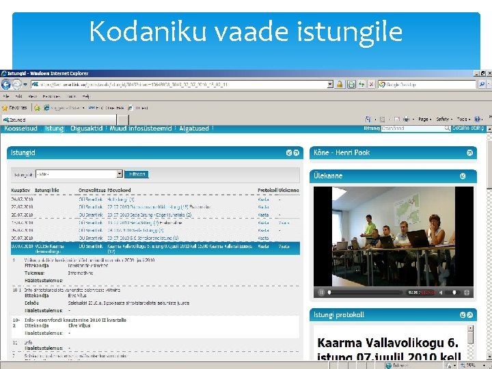This screenshot has width=492, height=369.
Task: Click Istungi protokoll pop-out icon
Action: (x=463, y=315)
